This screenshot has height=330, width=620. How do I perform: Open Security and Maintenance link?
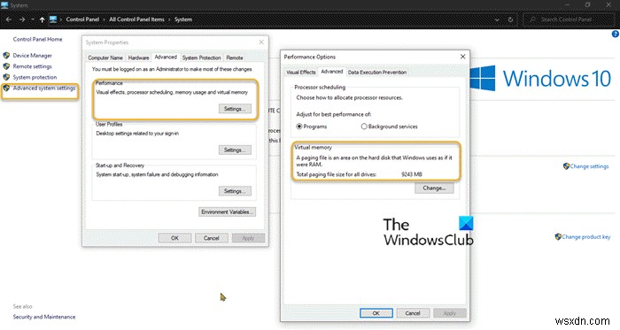pos(44,317)
